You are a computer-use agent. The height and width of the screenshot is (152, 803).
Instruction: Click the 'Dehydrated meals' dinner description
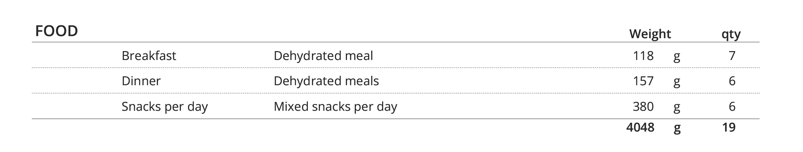(x=326, y=81)
